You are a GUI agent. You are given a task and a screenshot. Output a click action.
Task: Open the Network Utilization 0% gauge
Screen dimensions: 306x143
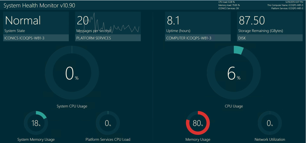(270, 123)
